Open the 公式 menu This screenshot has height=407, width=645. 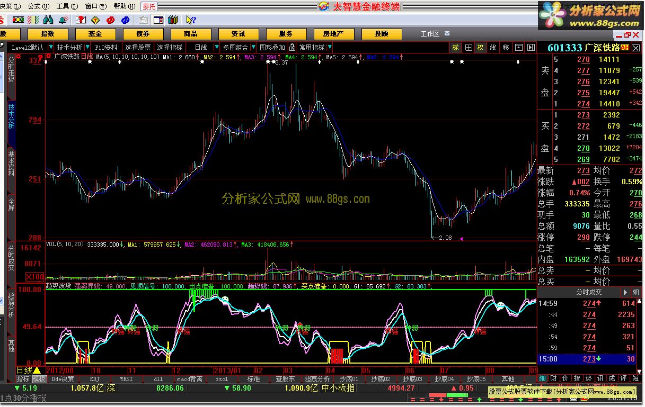click(x=38, y=6)
